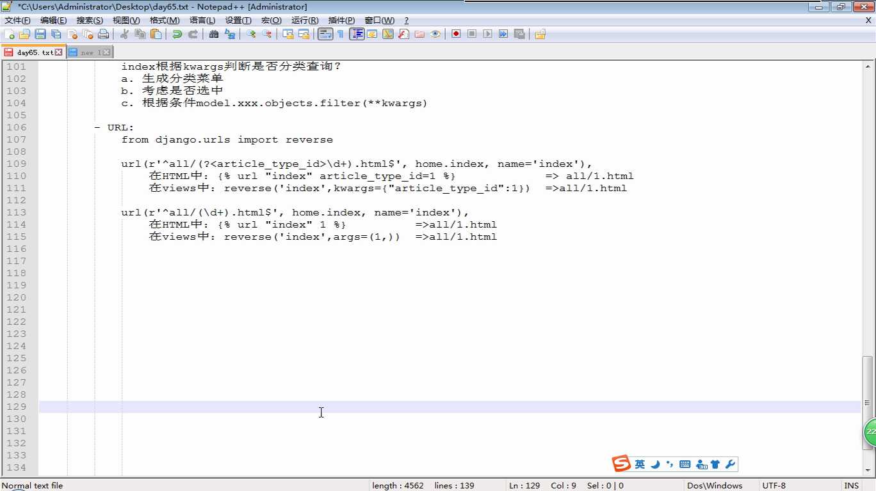Close the new 1 tab

pyautogui.click(x=106, y=52)
